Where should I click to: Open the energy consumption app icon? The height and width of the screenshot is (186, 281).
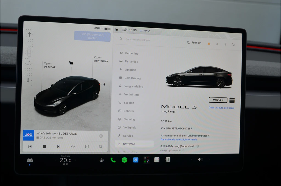[x=157, y=160]
